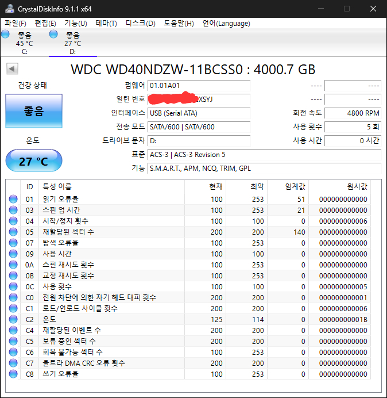Click the CrystalDiskInfo app icon in title bar

coord(10,9)
